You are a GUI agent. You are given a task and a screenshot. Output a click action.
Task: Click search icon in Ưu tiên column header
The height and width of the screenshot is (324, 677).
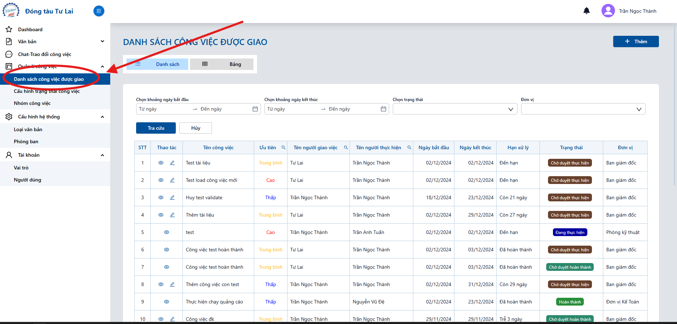[x=284, y=147]
